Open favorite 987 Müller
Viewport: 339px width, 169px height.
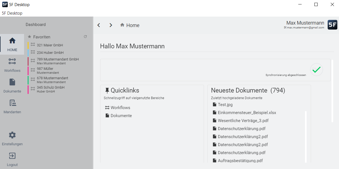(45, 68)
